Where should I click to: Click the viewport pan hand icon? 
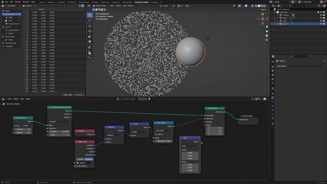(267, 31)
